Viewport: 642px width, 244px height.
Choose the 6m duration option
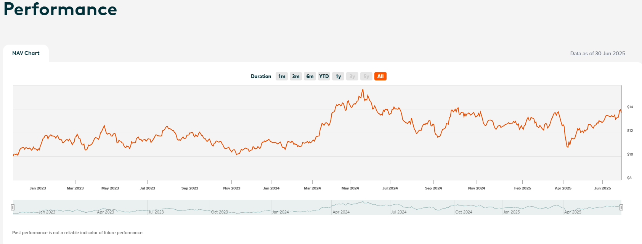click(310, 76)
